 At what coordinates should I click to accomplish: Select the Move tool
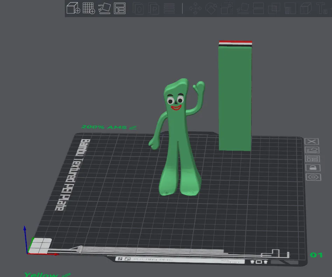point(195,9)
